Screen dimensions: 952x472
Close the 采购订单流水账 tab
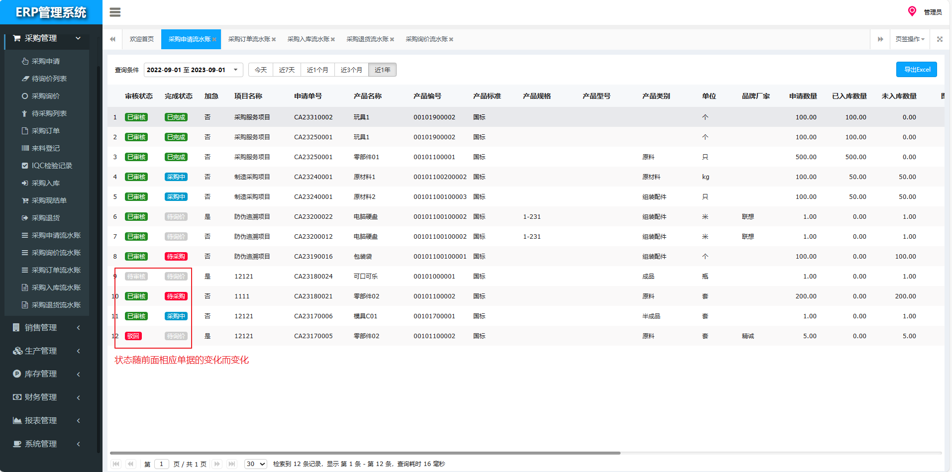[274, 40]
